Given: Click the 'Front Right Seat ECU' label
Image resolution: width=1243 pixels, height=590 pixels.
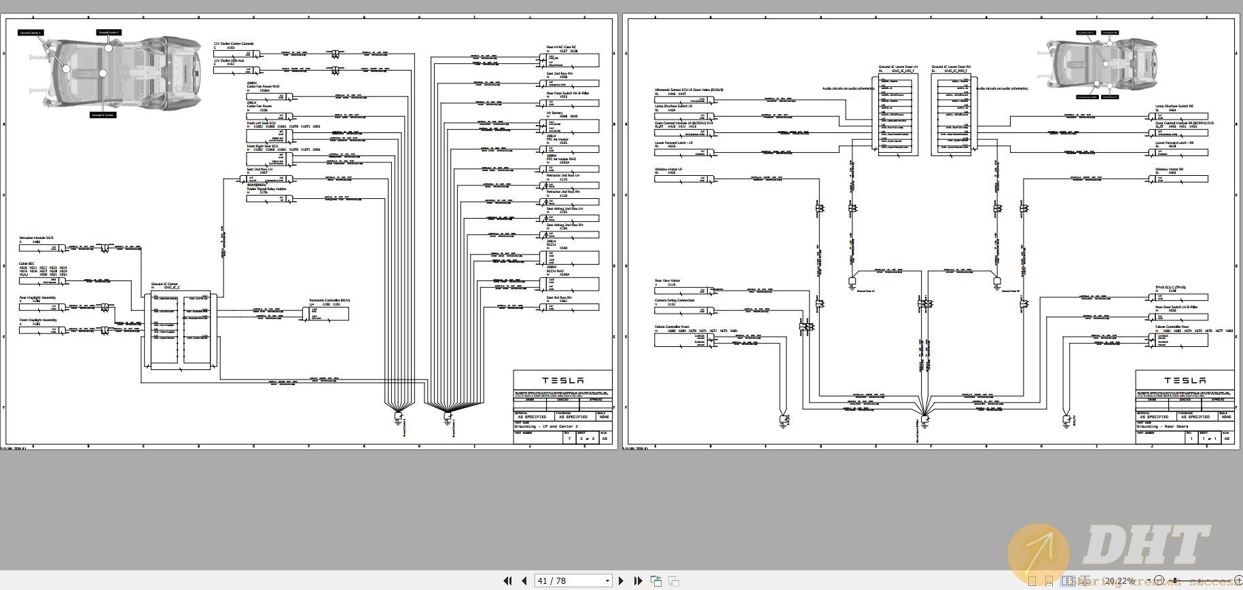Looking at the screenshot, I should point(262,146).
